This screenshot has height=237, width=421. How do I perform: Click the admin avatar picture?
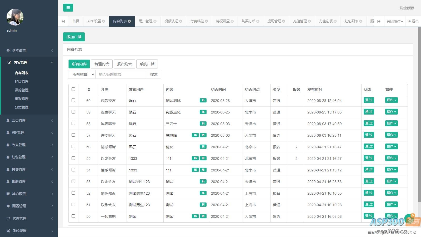point(15,17)
